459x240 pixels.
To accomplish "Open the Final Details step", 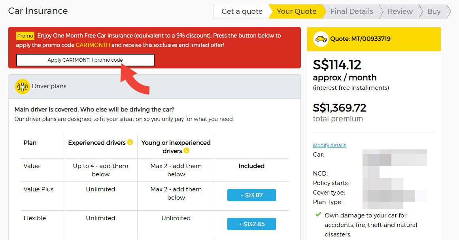I will [x=351, y=11].
